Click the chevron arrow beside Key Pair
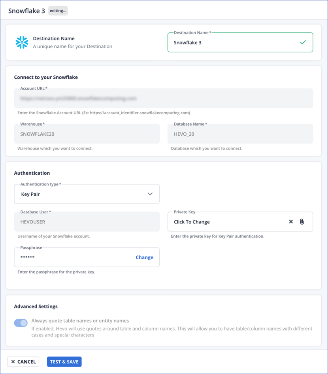 point(150,194)
